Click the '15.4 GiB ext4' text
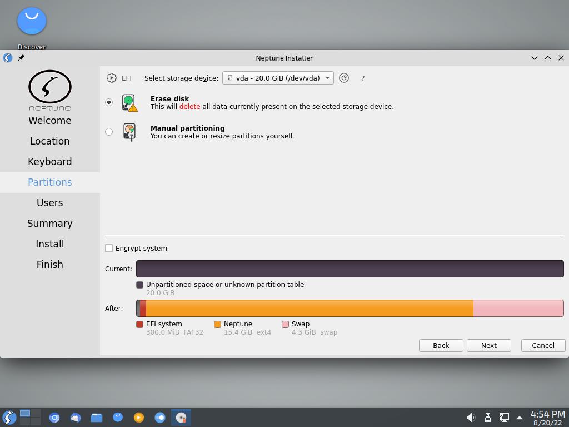 pos(247,332)
